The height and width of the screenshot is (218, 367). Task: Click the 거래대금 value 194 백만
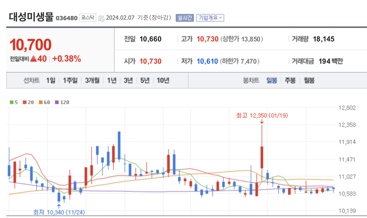331,61
